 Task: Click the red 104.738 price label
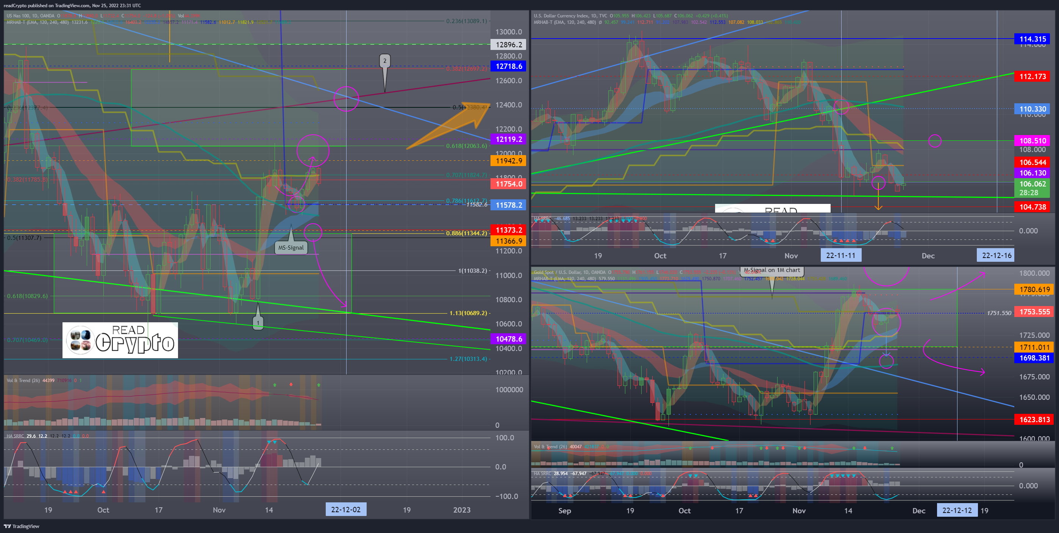pos(1032,207)
